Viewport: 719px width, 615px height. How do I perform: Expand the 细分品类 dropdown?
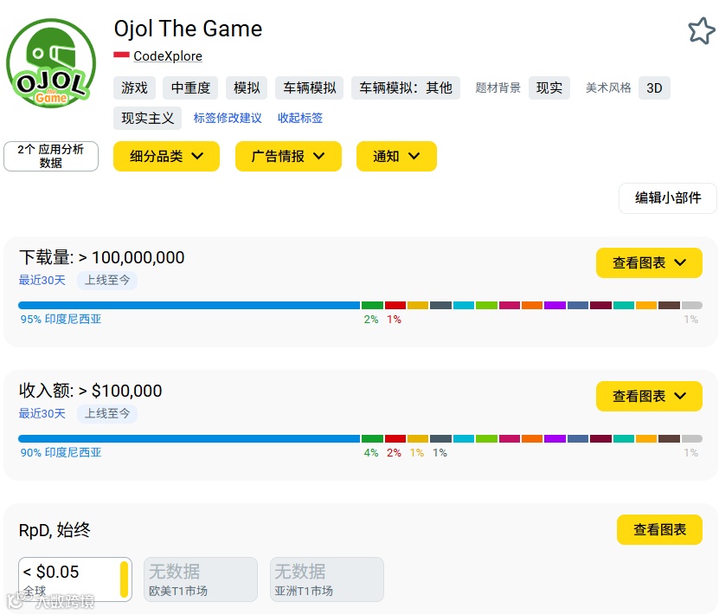point(166,157)
